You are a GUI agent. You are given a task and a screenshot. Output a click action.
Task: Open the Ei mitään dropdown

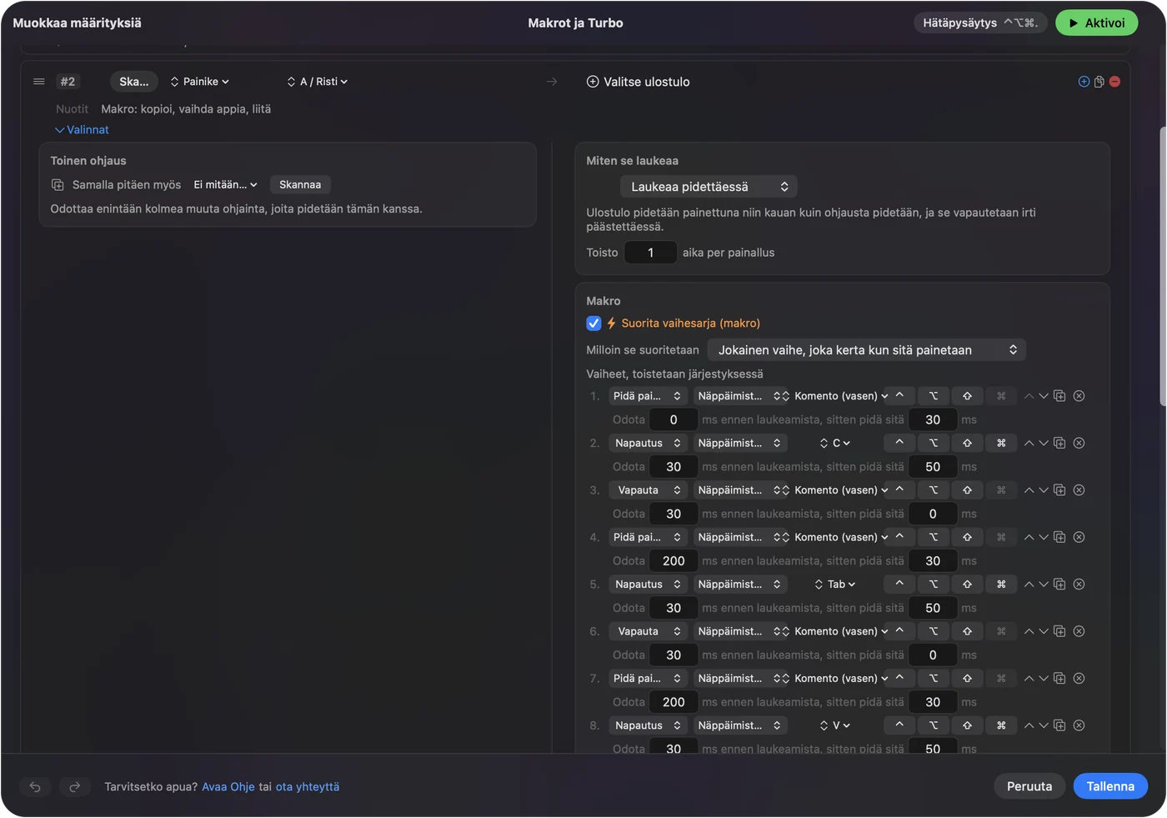(x=226, y=185)
